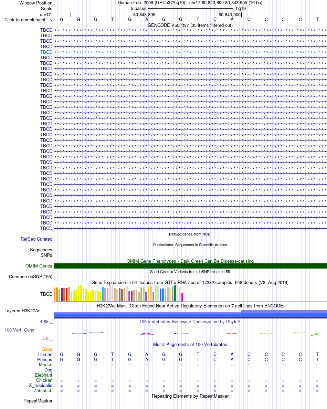Viewport: 327px width, 409px height.
Task: Click the '100 Vert. Cons' track label
Action: coord(19,330)
